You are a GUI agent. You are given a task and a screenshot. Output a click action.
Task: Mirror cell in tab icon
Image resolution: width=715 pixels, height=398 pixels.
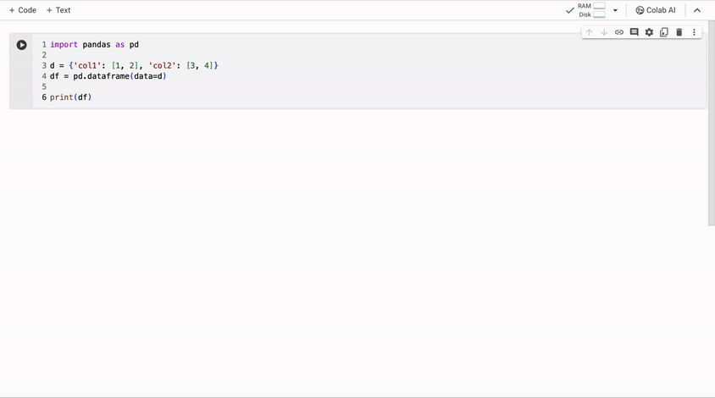(664, 32)
